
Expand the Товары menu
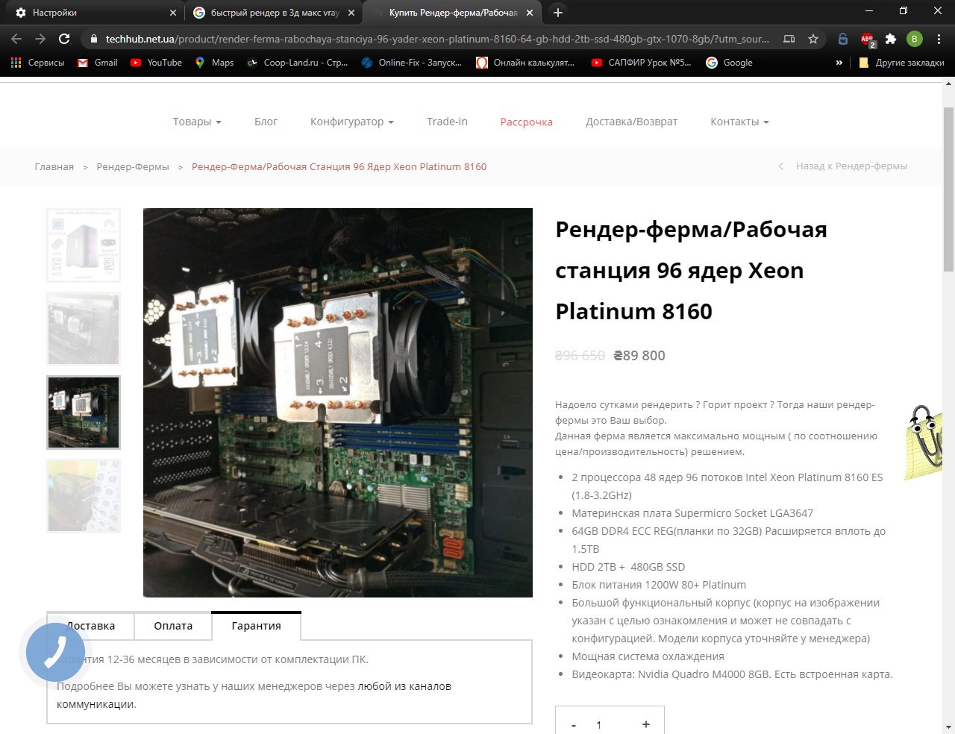(x=197, y=122)
